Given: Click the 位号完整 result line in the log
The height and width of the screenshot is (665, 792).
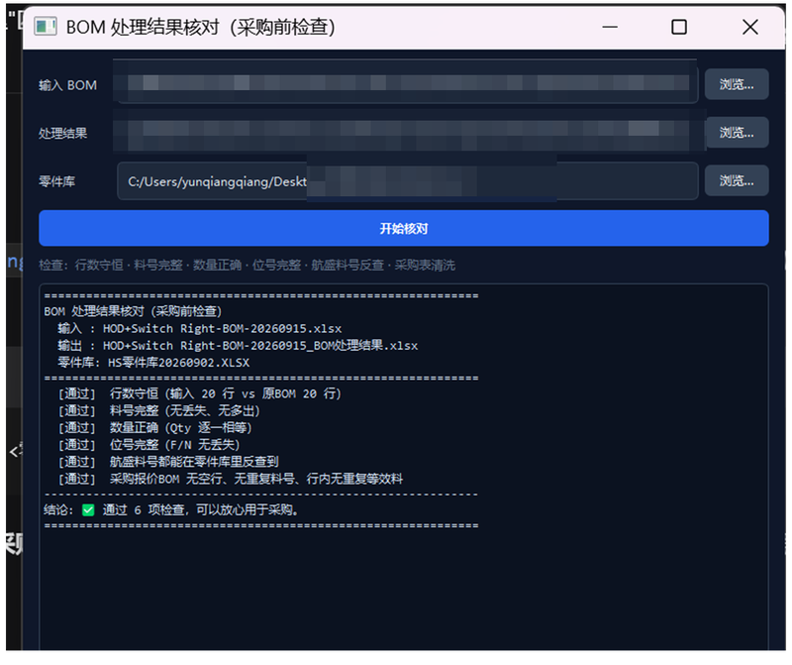Looking at the screenshot, I should (148, 445).
